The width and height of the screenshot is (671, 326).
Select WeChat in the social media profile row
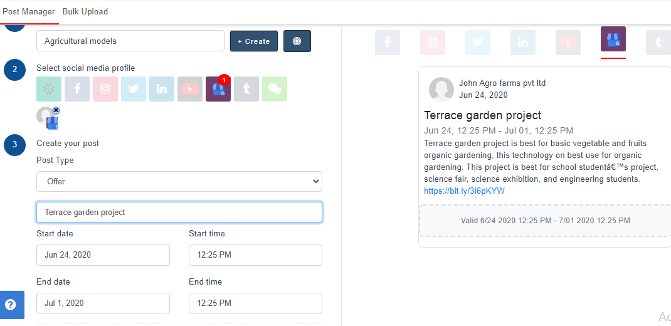[x=275, y=89]
